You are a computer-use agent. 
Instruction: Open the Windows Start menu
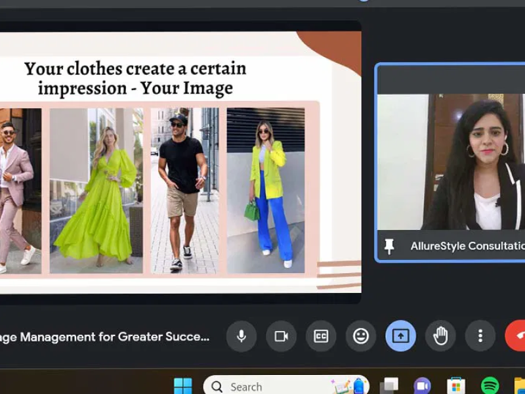tap(183, 386)
